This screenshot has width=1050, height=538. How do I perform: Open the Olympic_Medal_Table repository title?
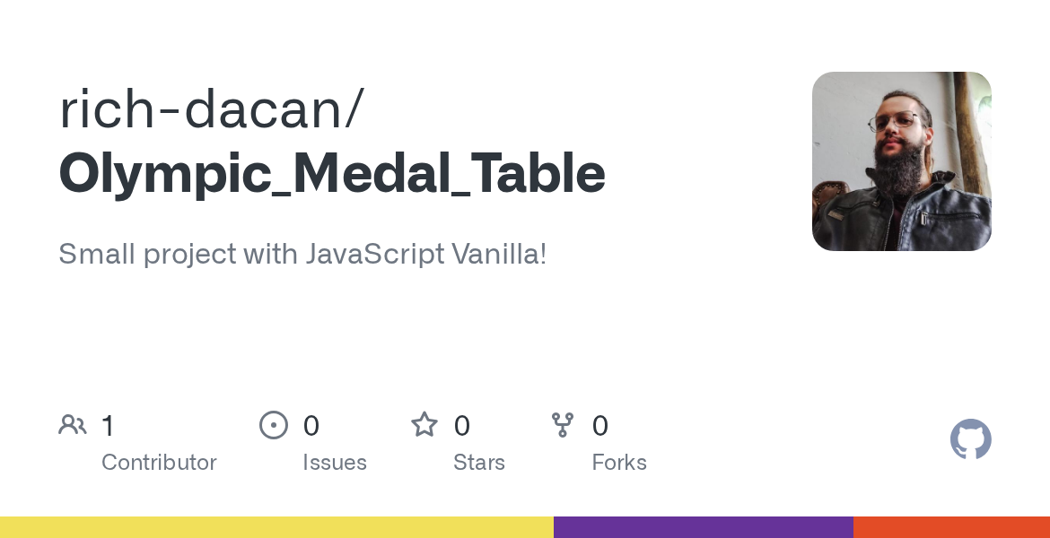[x=332, y=174]
